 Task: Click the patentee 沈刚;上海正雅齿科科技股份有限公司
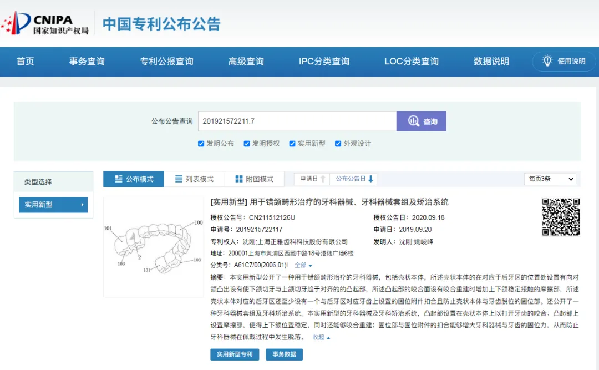[x=295, y=241]
